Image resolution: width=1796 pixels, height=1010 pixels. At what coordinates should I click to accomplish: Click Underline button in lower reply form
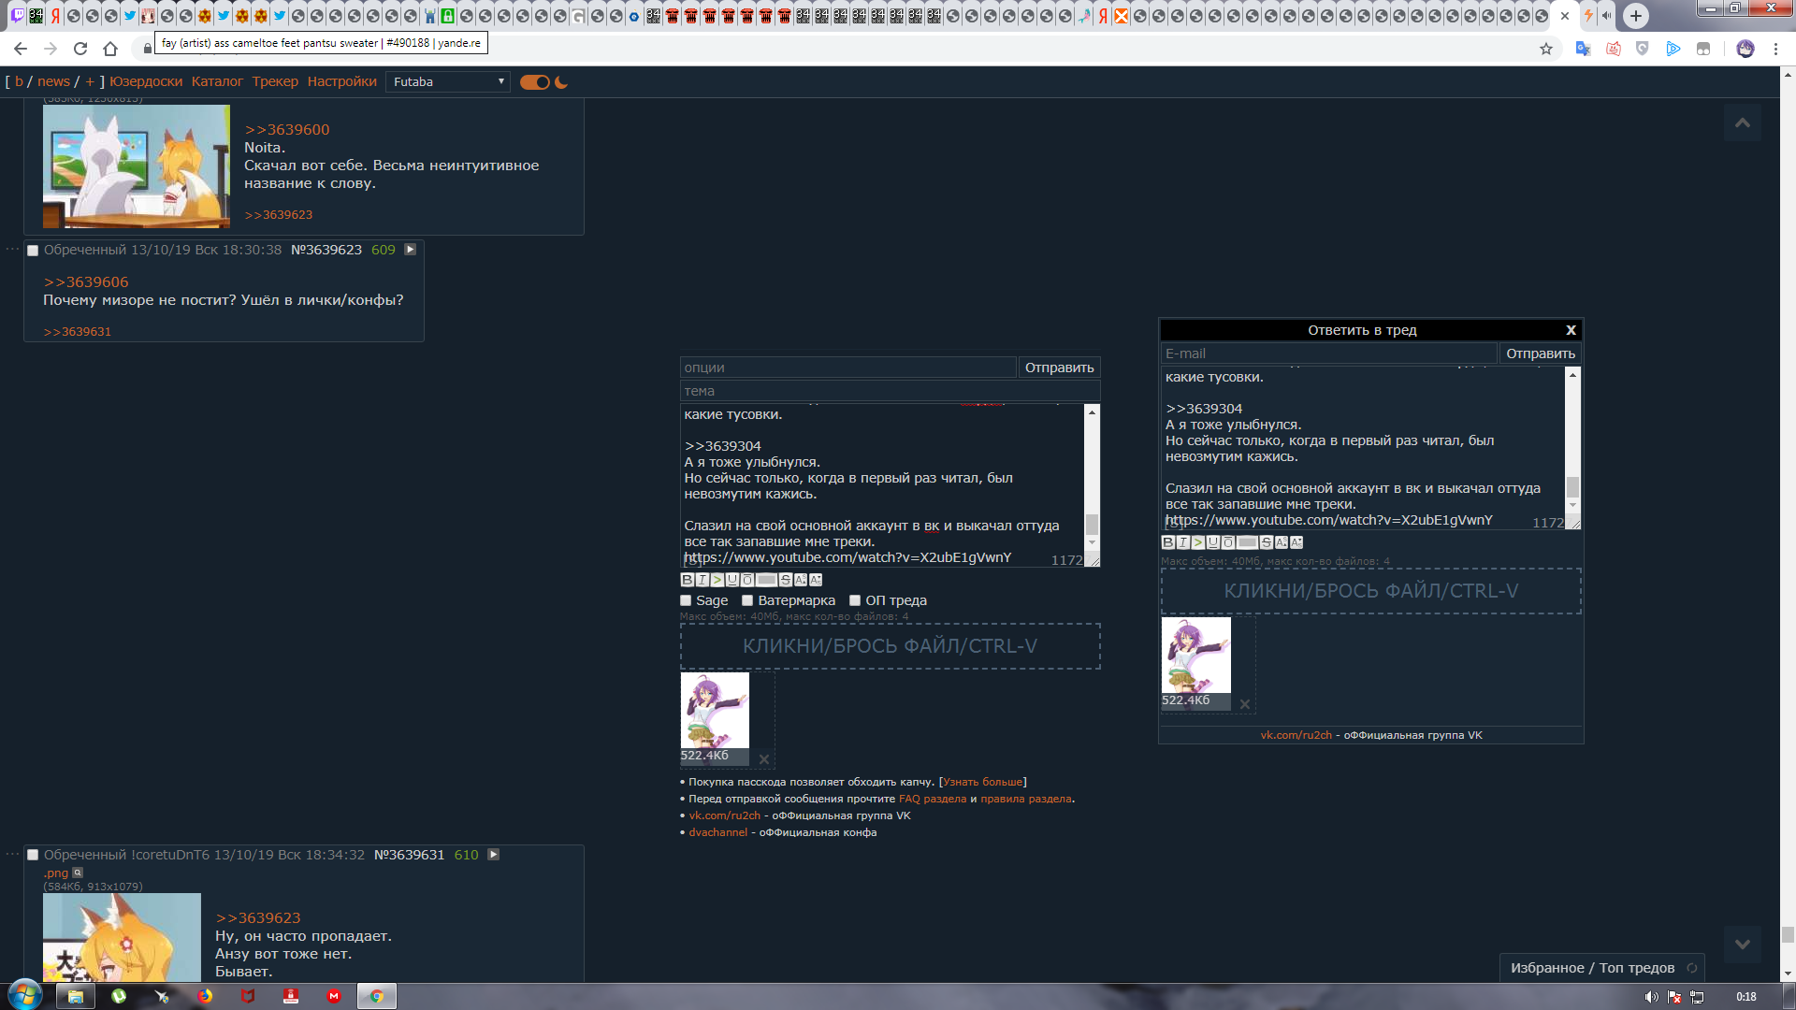tap(732, 580)
